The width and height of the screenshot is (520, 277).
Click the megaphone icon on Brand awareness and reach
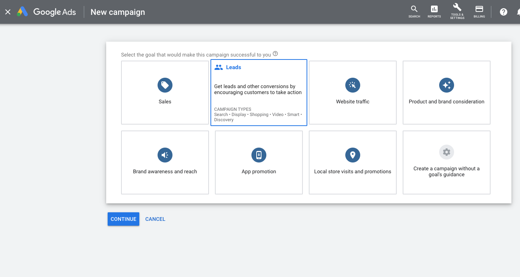[x=165, y=155]
